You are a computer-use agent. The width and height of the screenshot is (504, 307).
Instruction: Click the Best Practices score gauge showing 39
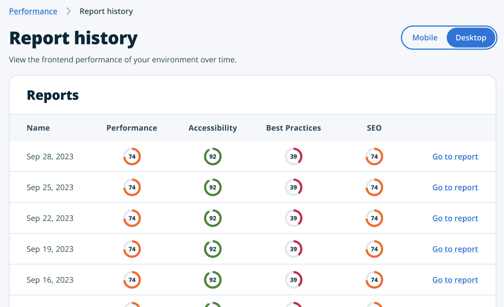[x=293, y=156]
